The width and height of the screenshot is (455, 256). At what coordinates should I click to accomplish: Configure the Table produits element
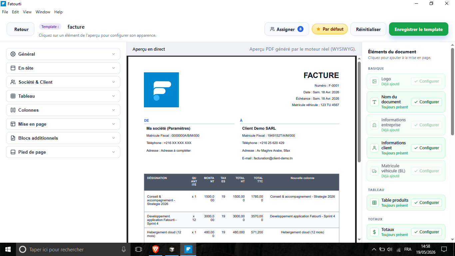pyautogui.click(x=426, y=203)
